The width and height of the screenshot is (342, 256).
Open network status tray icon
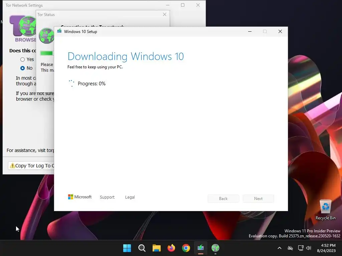[x=301, y=248]
